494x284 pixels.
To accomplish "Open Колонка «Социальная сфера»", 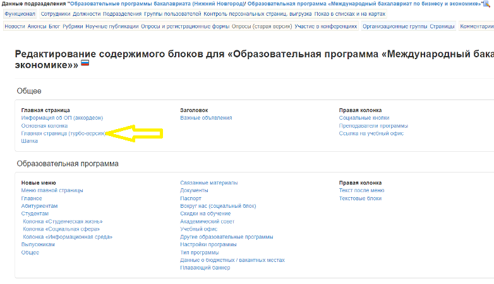I will click(61, 229).
